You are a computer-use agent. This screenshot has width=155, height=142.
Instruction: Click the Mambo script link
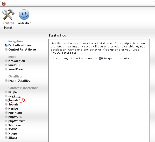click(13, 109)
